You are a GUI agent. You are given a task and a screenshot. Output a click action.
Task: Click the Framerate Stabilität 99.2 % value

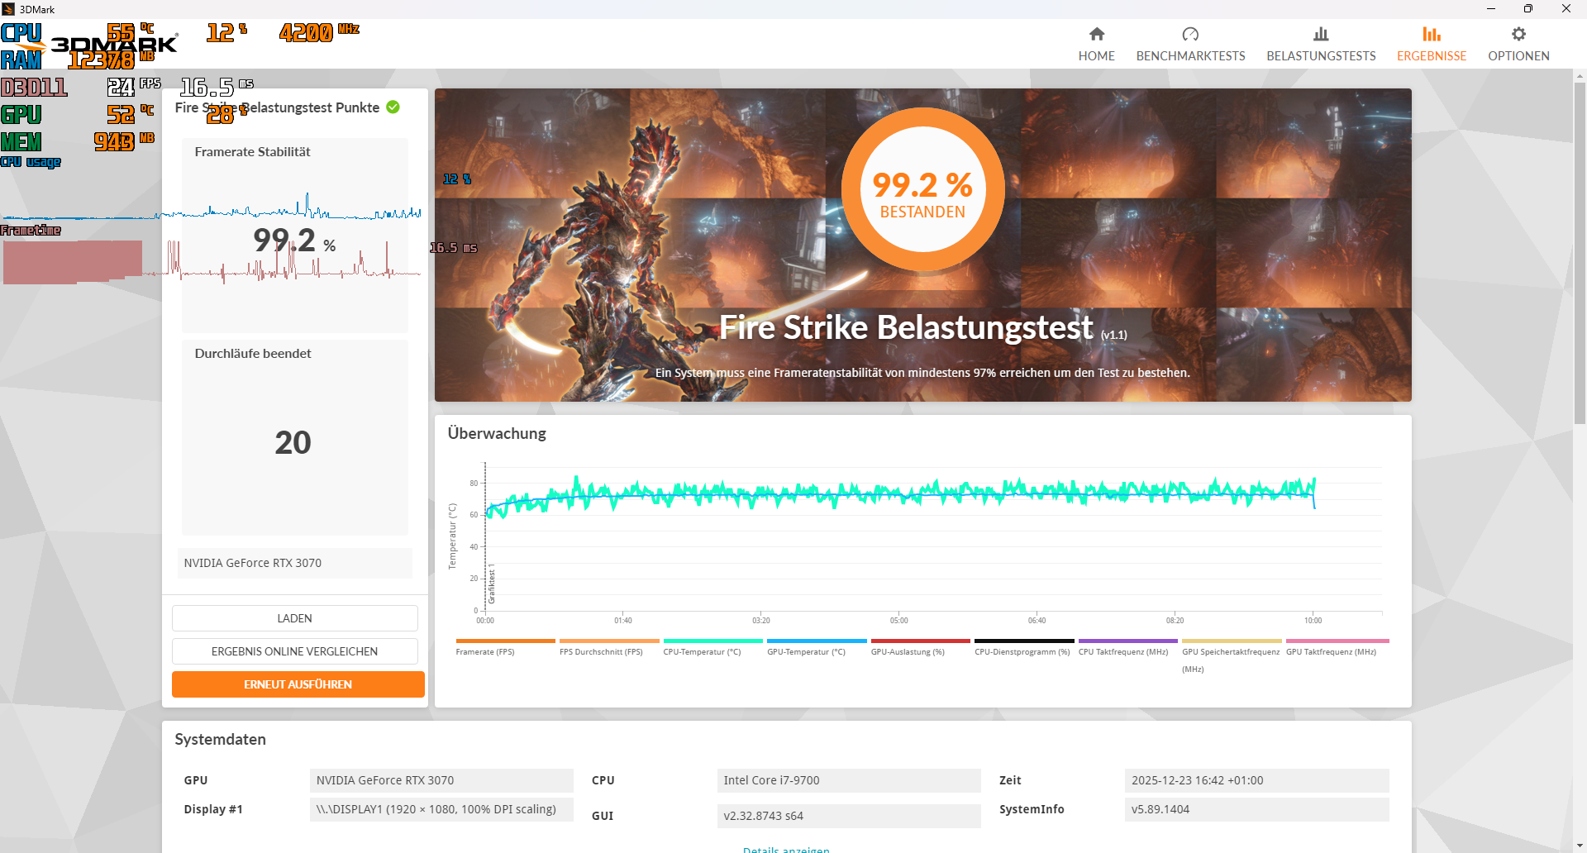pos(294,241)
